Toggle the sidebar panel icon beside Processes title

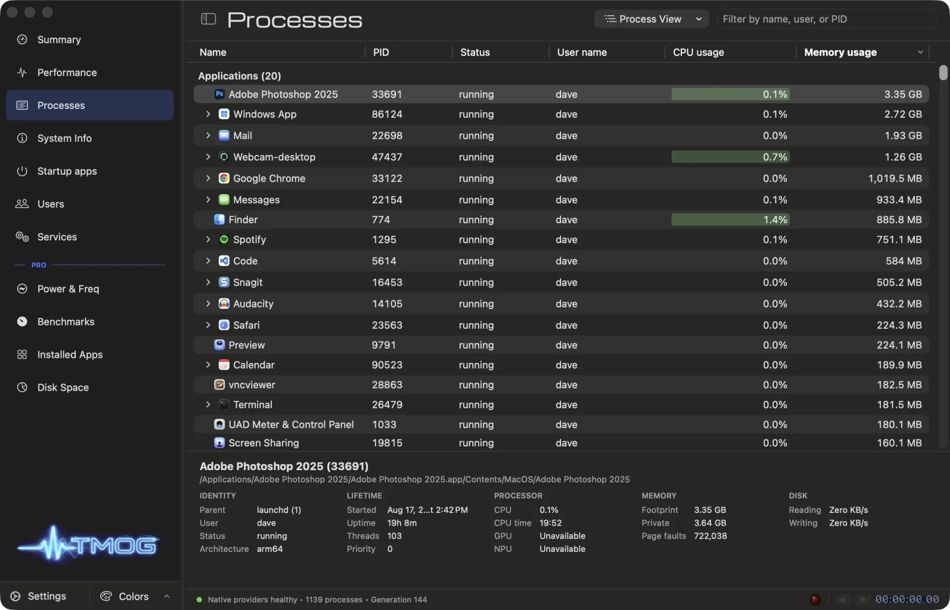pyautogui.click(x=208, y=19)
